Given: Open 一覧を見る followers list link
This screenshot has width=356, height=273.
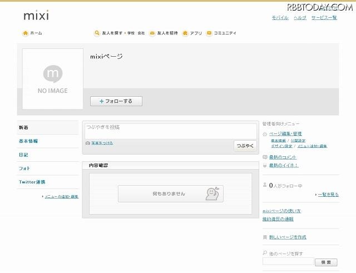Looking at the screenshot, I should 328,195.
